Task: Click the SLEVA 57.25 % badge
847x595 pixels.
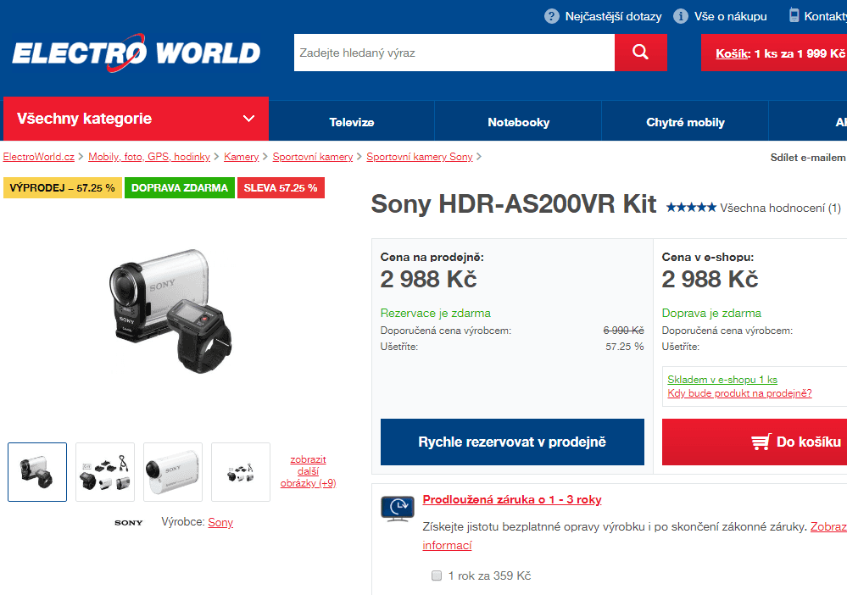Action: click(281, 188)
